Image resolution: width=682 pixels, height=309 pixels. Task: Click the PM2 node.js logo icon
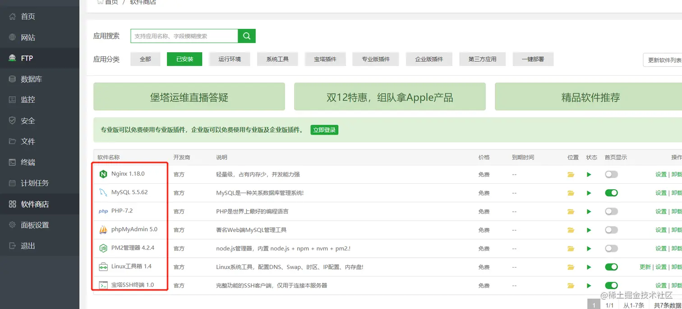103,248
